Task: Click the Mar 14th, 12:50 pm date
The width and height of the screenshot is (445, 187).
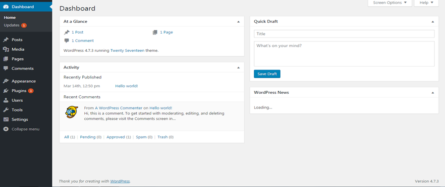Action: tap(82, 86)
